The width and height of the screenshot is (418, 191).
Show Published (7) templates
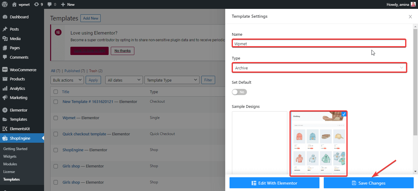coord(75,71)
